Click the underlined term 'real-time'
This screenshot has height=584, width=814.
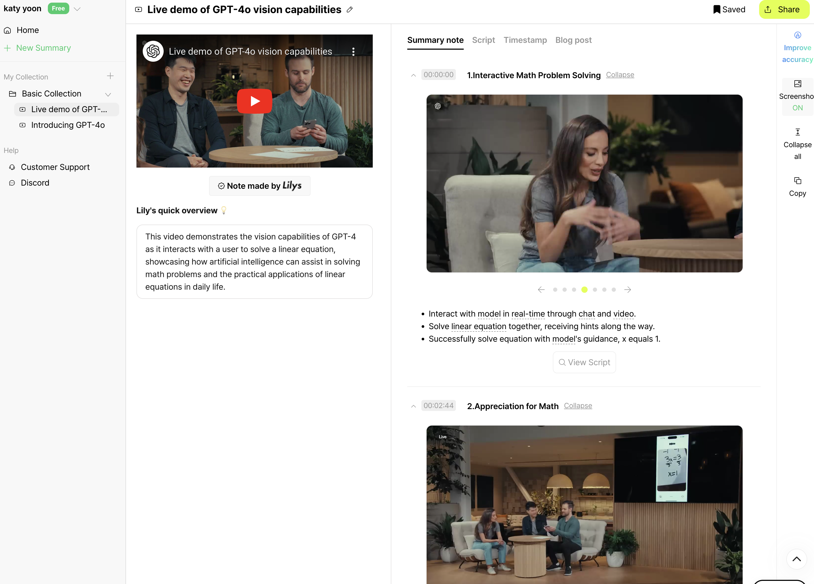pos(528,314)
